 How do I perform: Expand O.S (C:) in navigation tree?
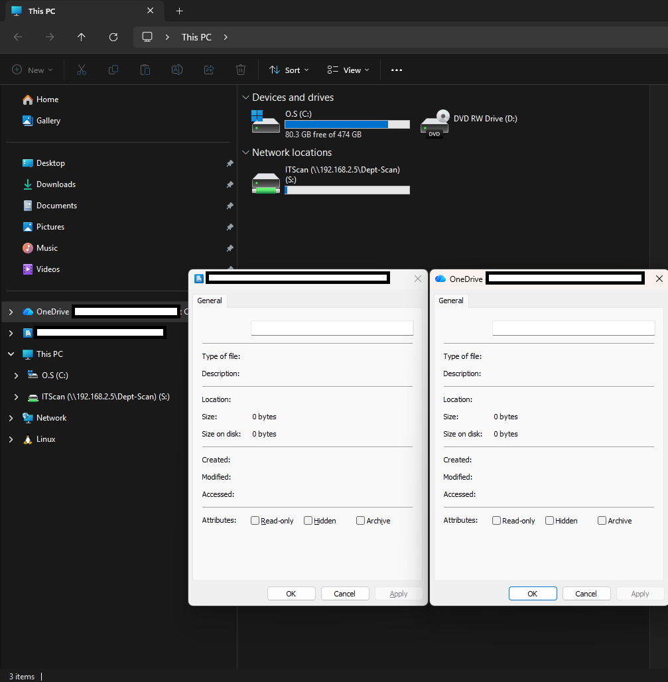click(16, 375)
